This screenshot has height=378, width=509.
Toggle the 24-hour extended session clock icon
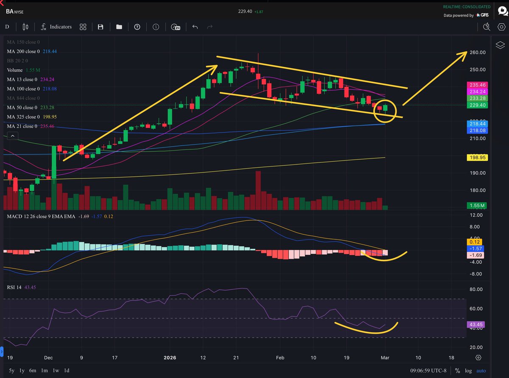point(175,27)
